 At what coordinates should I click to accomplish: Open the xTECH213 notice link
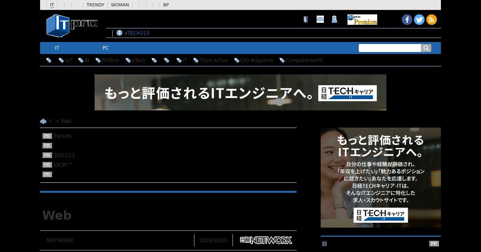[137, 33]
